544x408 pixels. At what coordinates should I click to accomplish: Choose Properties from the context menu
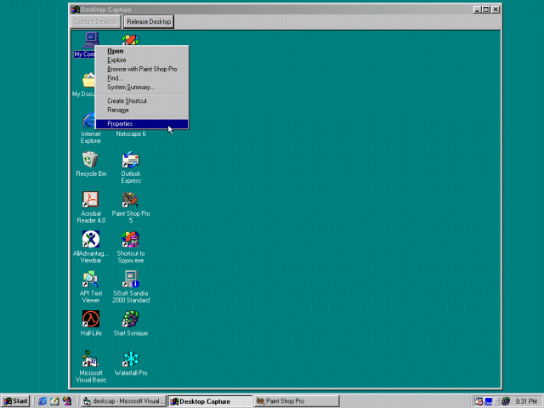(120, 124)
